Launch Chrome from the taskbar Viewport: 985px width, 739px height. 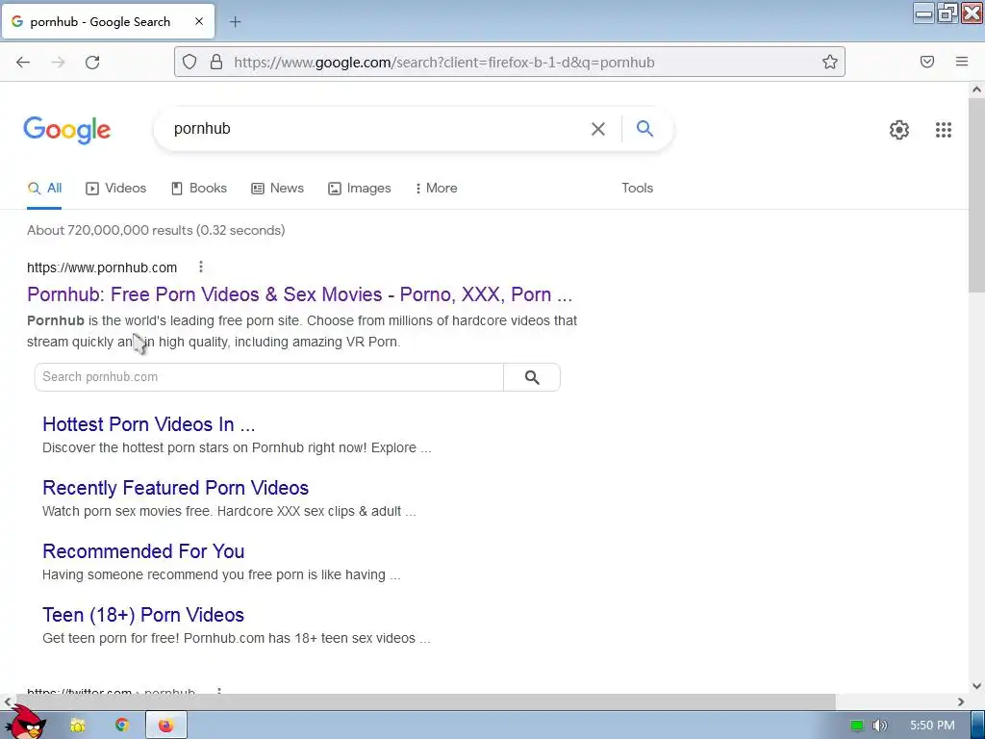(x=122, y=726)
